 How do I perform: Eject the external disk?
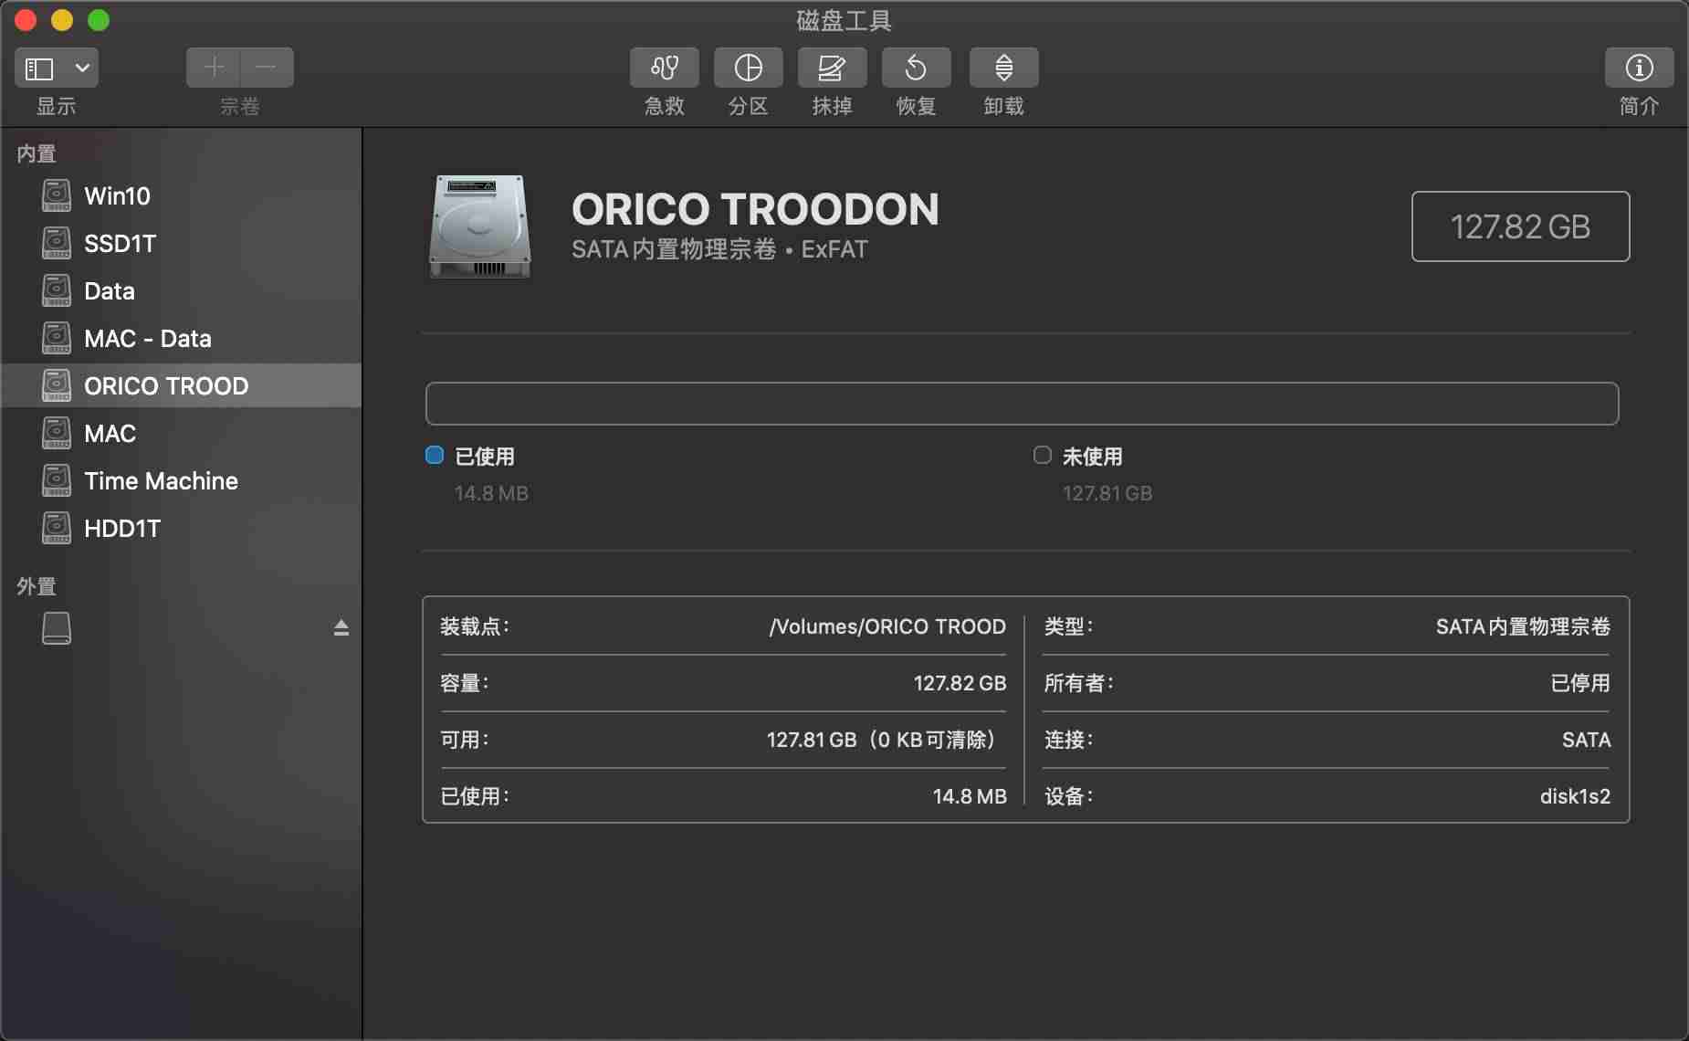pyautogui.click(x=341, y=628)
